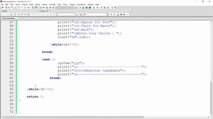Open the search text combo dropdown

tap(74, 15)
